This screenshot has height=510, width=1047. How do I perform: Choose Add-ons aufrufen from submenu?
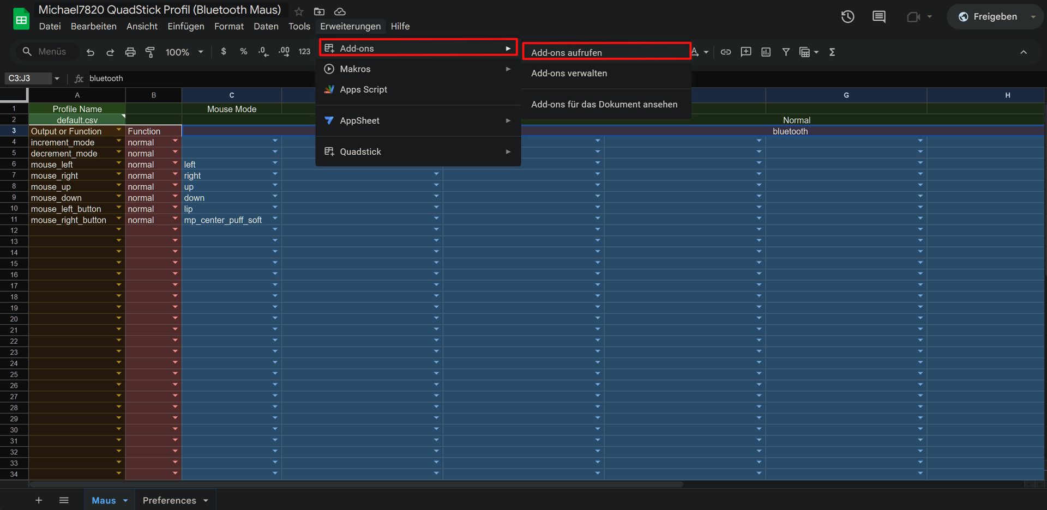click(x=606, y=52)
